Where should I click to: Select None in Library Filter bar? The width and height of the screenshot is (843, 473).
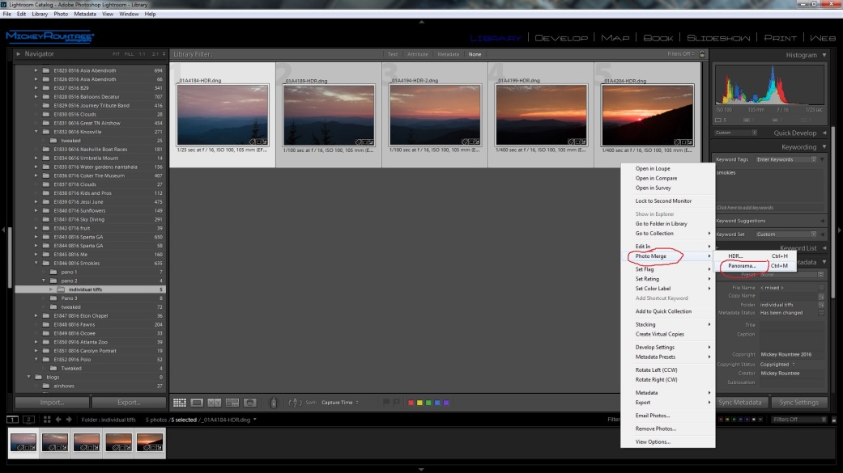point(475,54)
